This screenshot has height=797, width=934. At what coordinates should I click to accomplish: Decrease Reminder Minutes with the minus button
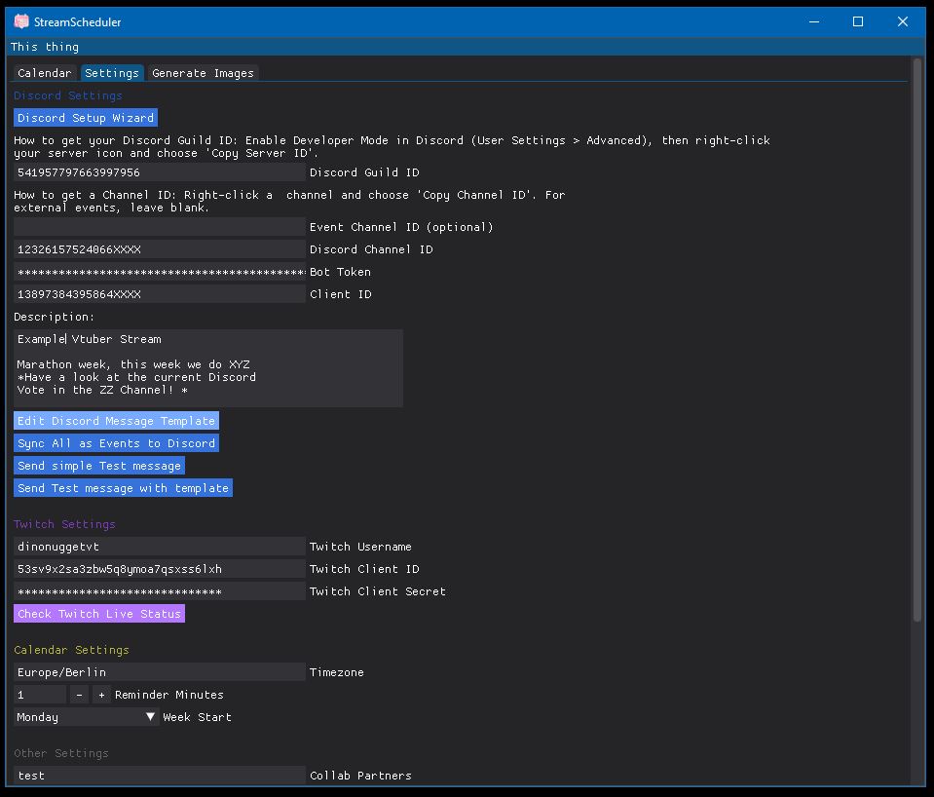79,694
